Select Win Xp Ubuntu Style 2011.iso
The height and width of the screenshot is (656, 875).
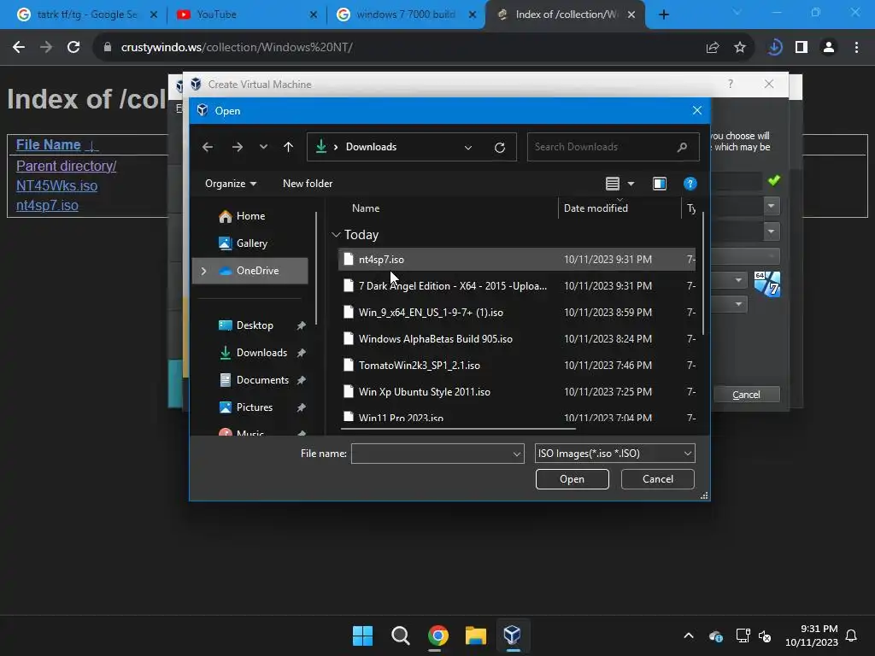coord(517,391)
